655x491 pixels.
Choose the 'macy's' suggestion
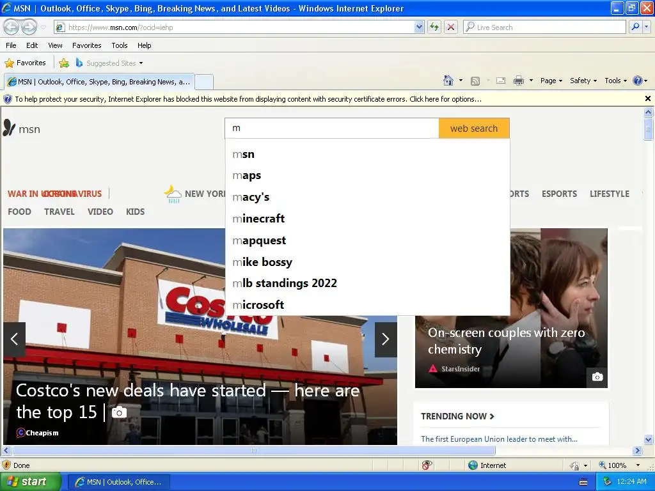pyautogui.click(x=367, y=197)
